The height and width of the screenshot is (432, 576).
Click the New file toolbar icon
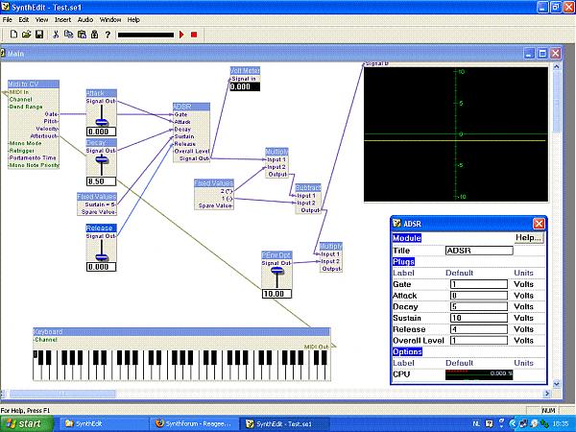click(x=13, y=35)
